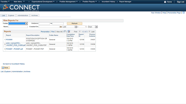Open the Created On calendar picker
This screenshot has width=186, height=104.
(x=61, y=27)
